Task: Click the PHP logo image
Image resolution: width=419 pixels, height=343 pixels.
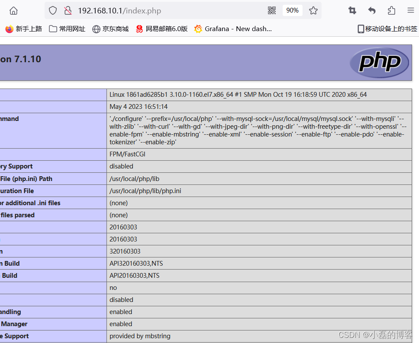Action: tap(380, 63)
